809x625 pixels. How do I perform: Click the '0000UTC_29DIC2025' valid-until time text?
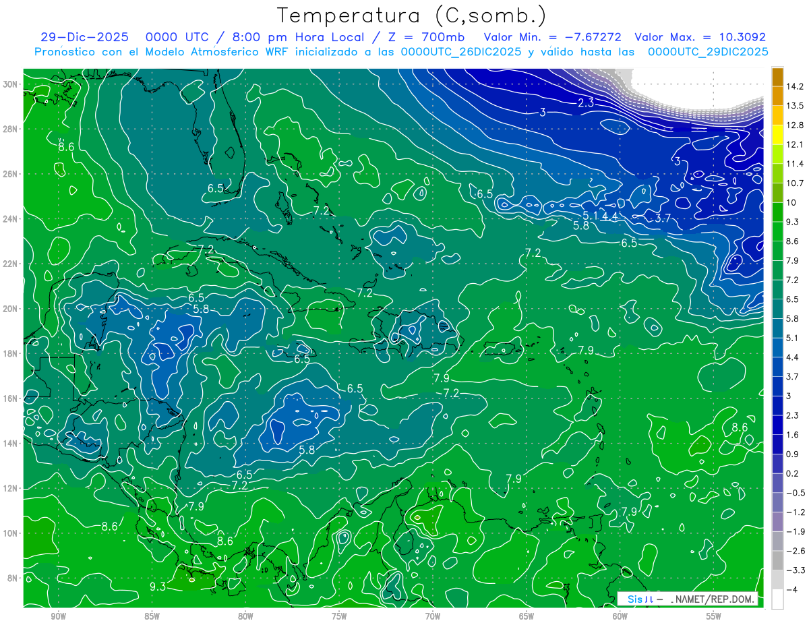(x=708, y=52)
